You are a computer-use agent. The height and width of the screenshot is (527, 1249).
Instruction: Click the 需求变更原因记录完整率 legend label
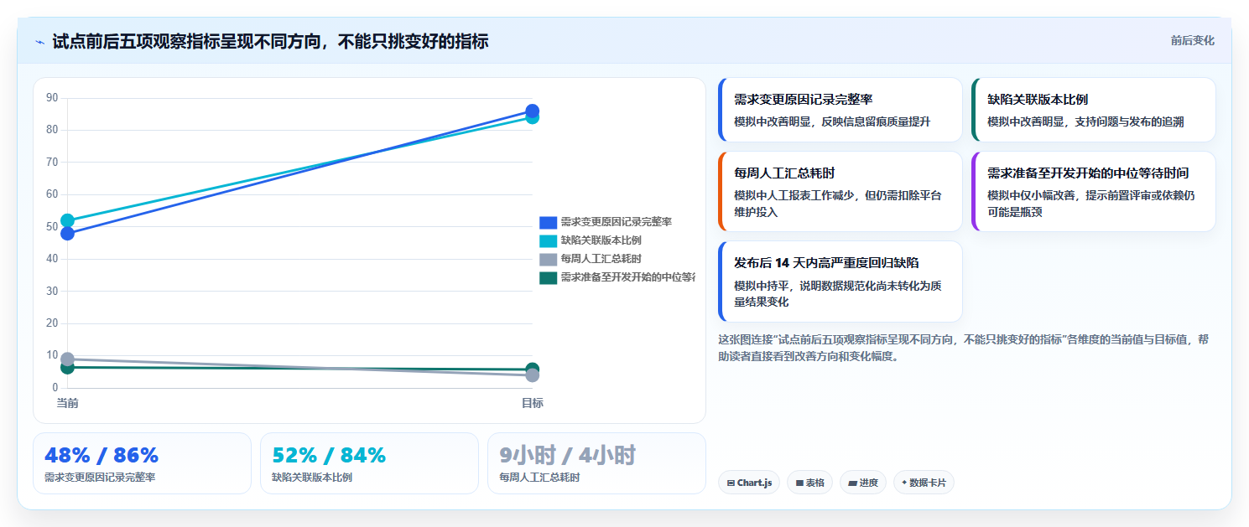pos(617,222)
